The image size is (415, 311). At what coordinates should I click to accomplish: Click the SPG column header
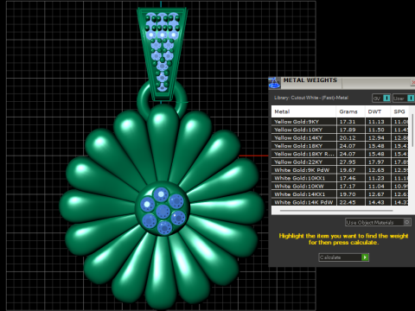pyautogui.click(x=399, y=111)
